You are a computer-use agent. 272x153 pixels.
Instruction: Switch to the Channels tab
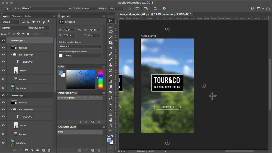coord(17,16)
